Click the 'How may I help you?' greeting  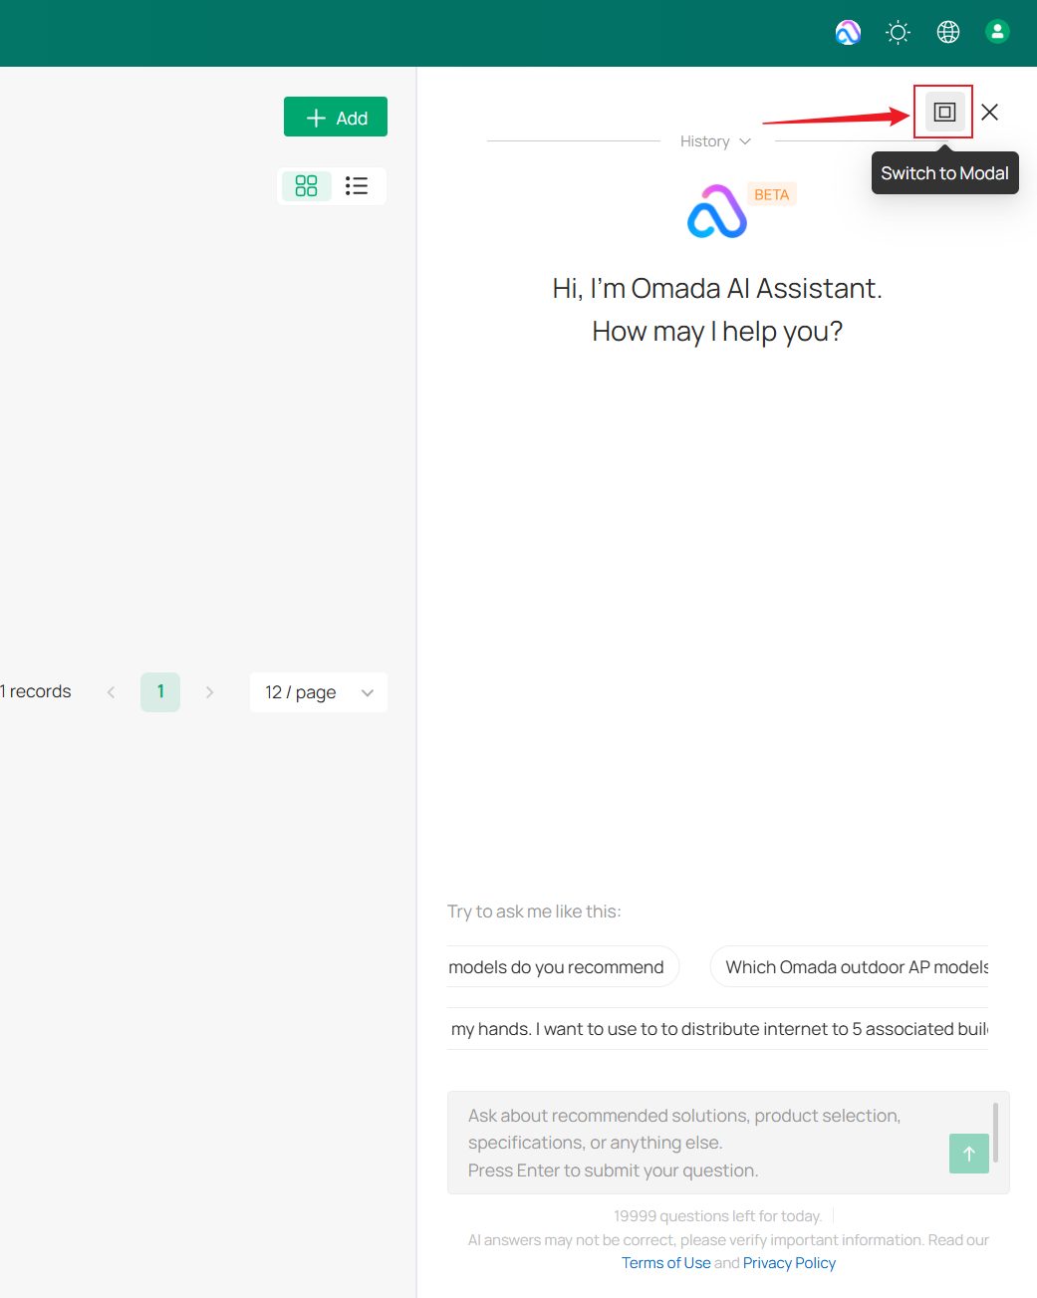tap(717, 331)
